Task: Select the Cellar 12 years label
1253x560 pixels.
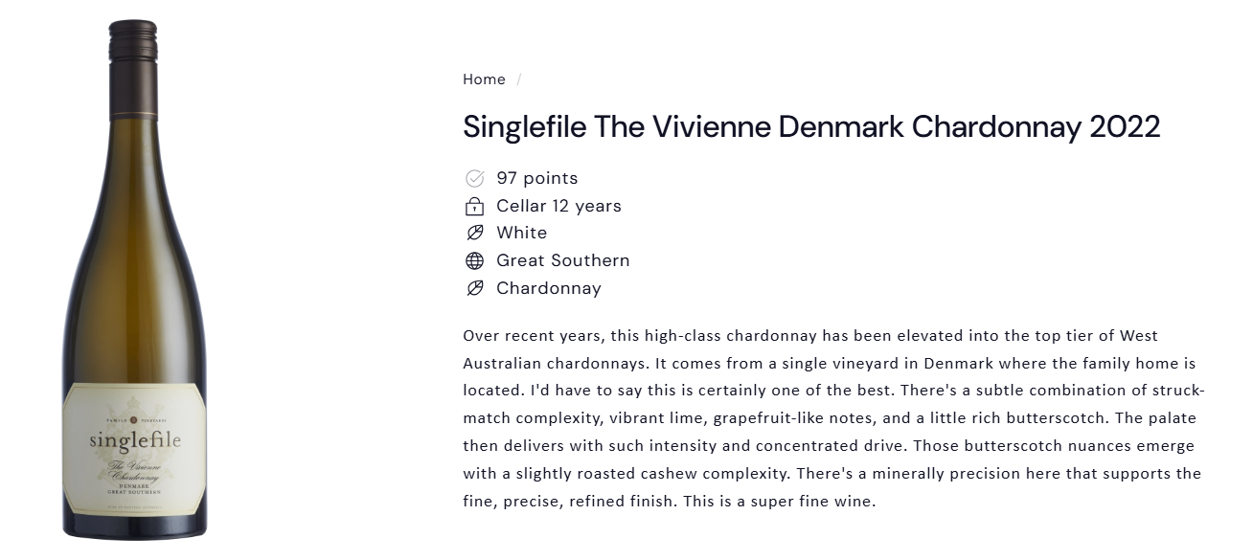Action: coord(558,206)
